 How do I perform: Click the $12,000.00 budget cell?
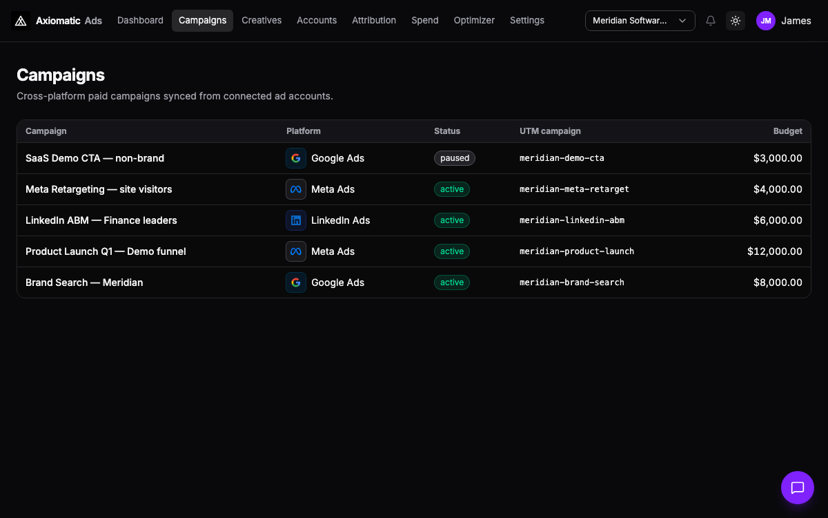775,251
